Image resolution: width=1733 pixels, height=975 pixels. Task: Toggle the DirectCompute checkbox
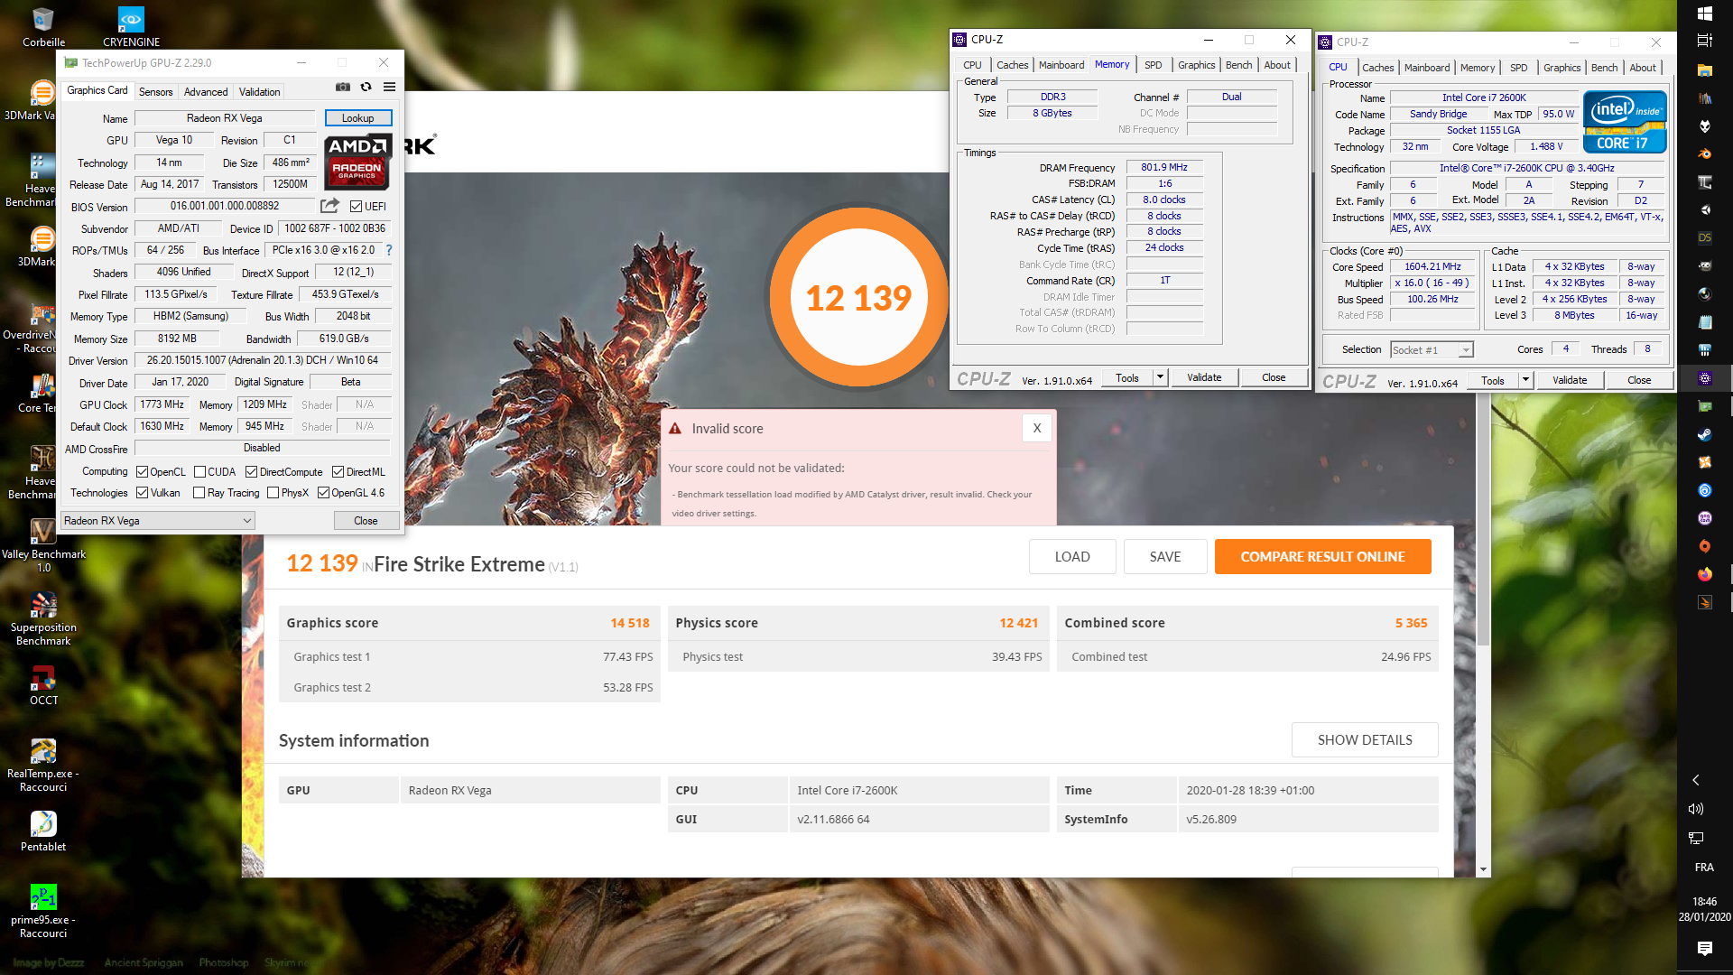click(x=252, y=472)
